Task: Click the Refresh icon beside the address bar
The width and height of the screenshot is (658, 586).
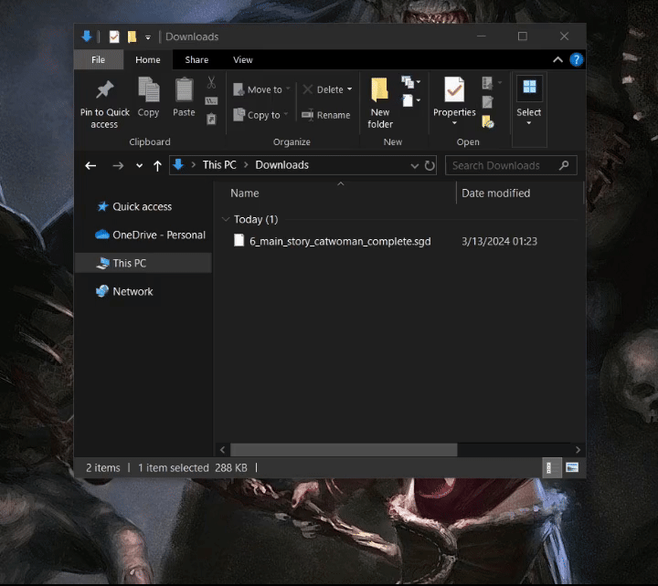Action: (430, 165)
